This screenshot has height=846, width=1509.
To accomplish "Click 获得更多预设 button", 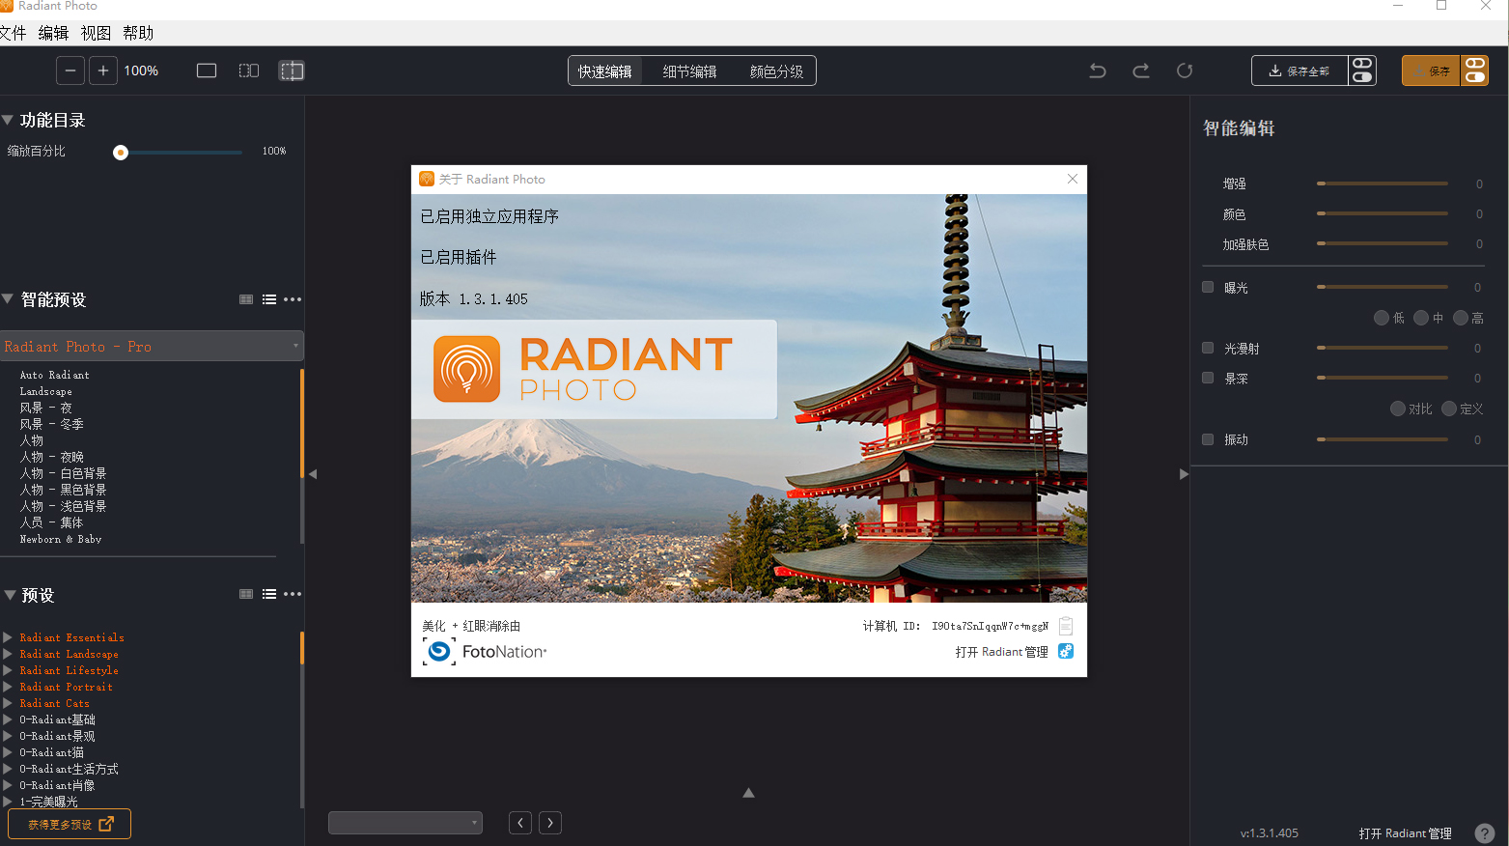I will coord(70,824).
